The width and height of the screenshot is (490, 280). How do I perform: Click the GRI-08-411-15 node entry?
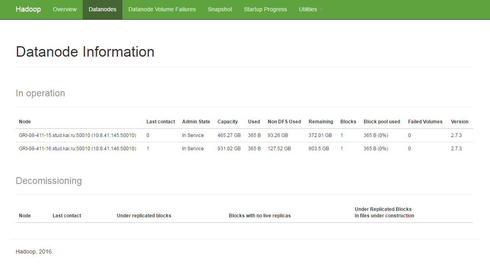coord(77,135)
